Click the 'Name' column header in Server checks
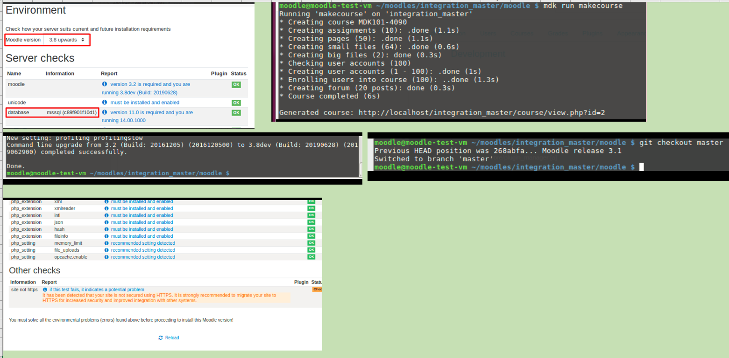The width and height of the screenshot is (729, 358). click(14, 74)
